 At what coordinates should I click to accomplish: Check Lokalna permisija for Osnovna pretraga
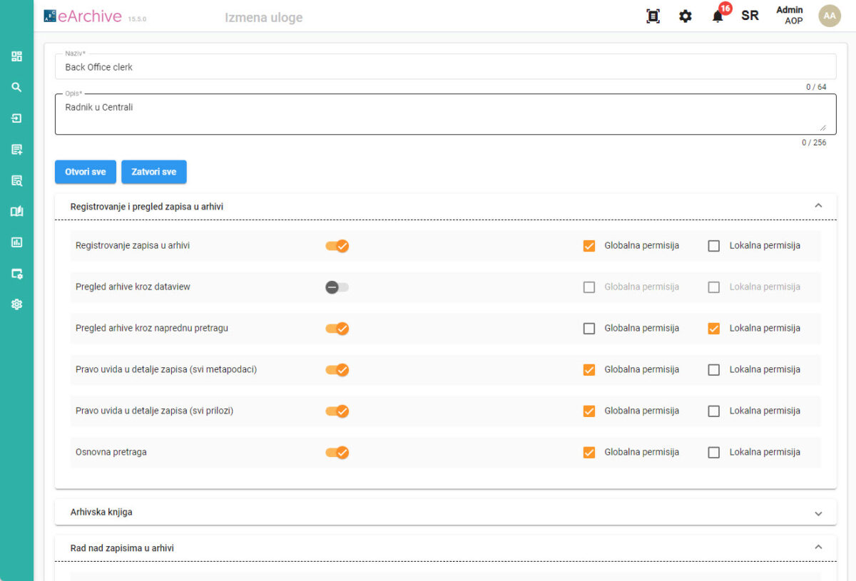[x=713, y=453]
